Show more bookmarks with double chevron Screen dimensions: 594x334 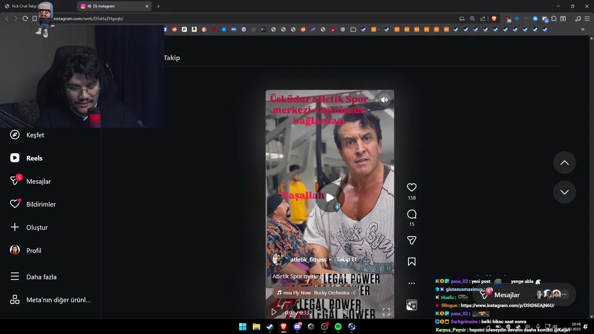(583, 29)
